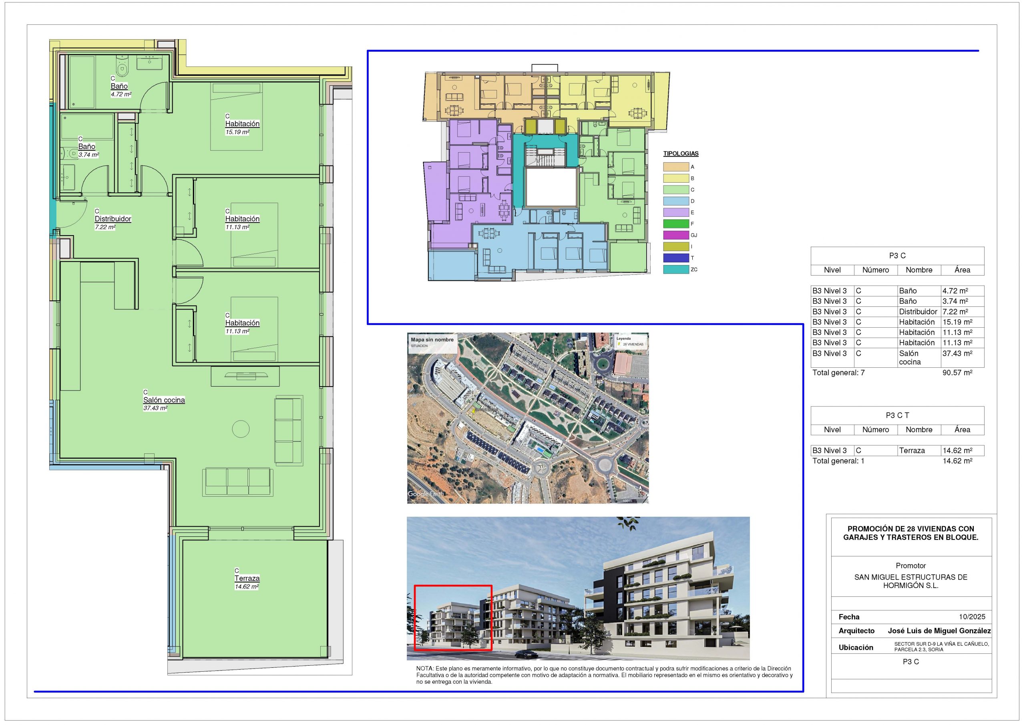
Task: Click the Baño 4.72 m² label
Action: click(x=119, y=86)
